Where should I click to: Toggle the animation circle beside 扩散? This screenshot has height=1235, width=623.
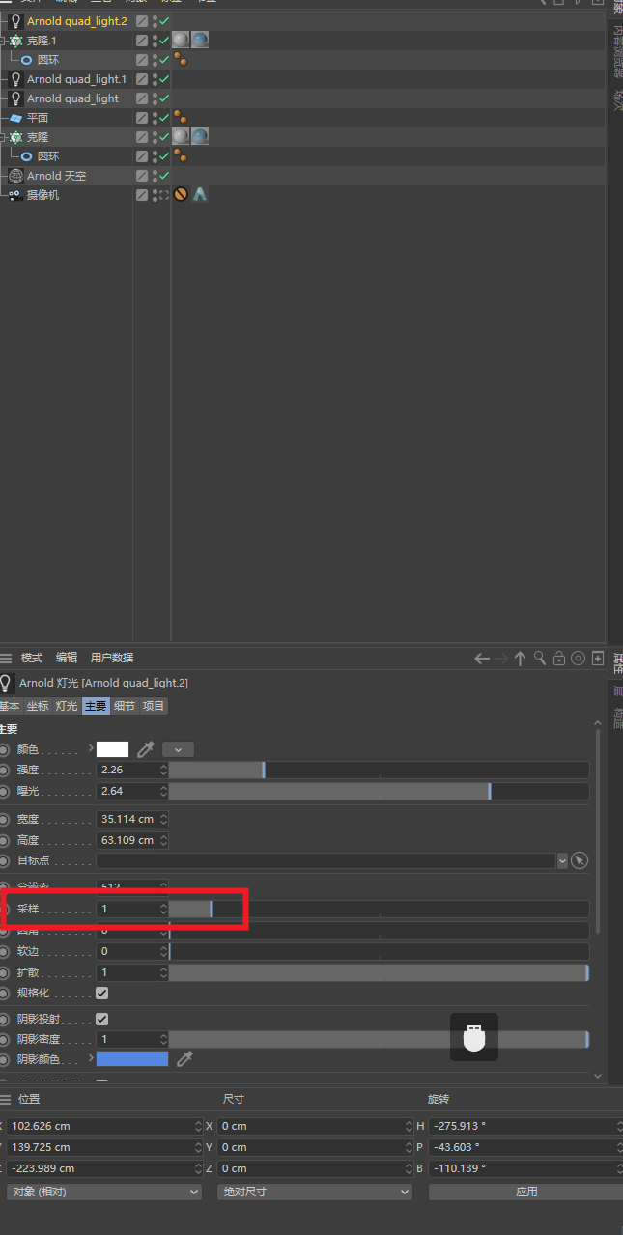coord(5,973)
